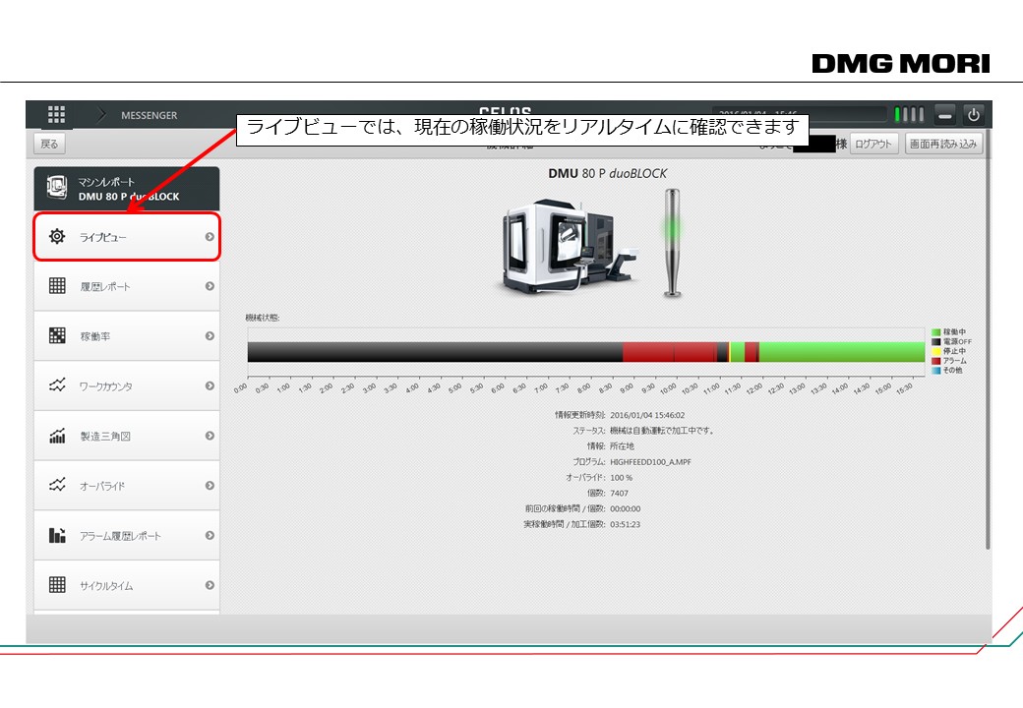Click the DMG MORI logo
1023x708 pixels.
[x=901, y=63]
